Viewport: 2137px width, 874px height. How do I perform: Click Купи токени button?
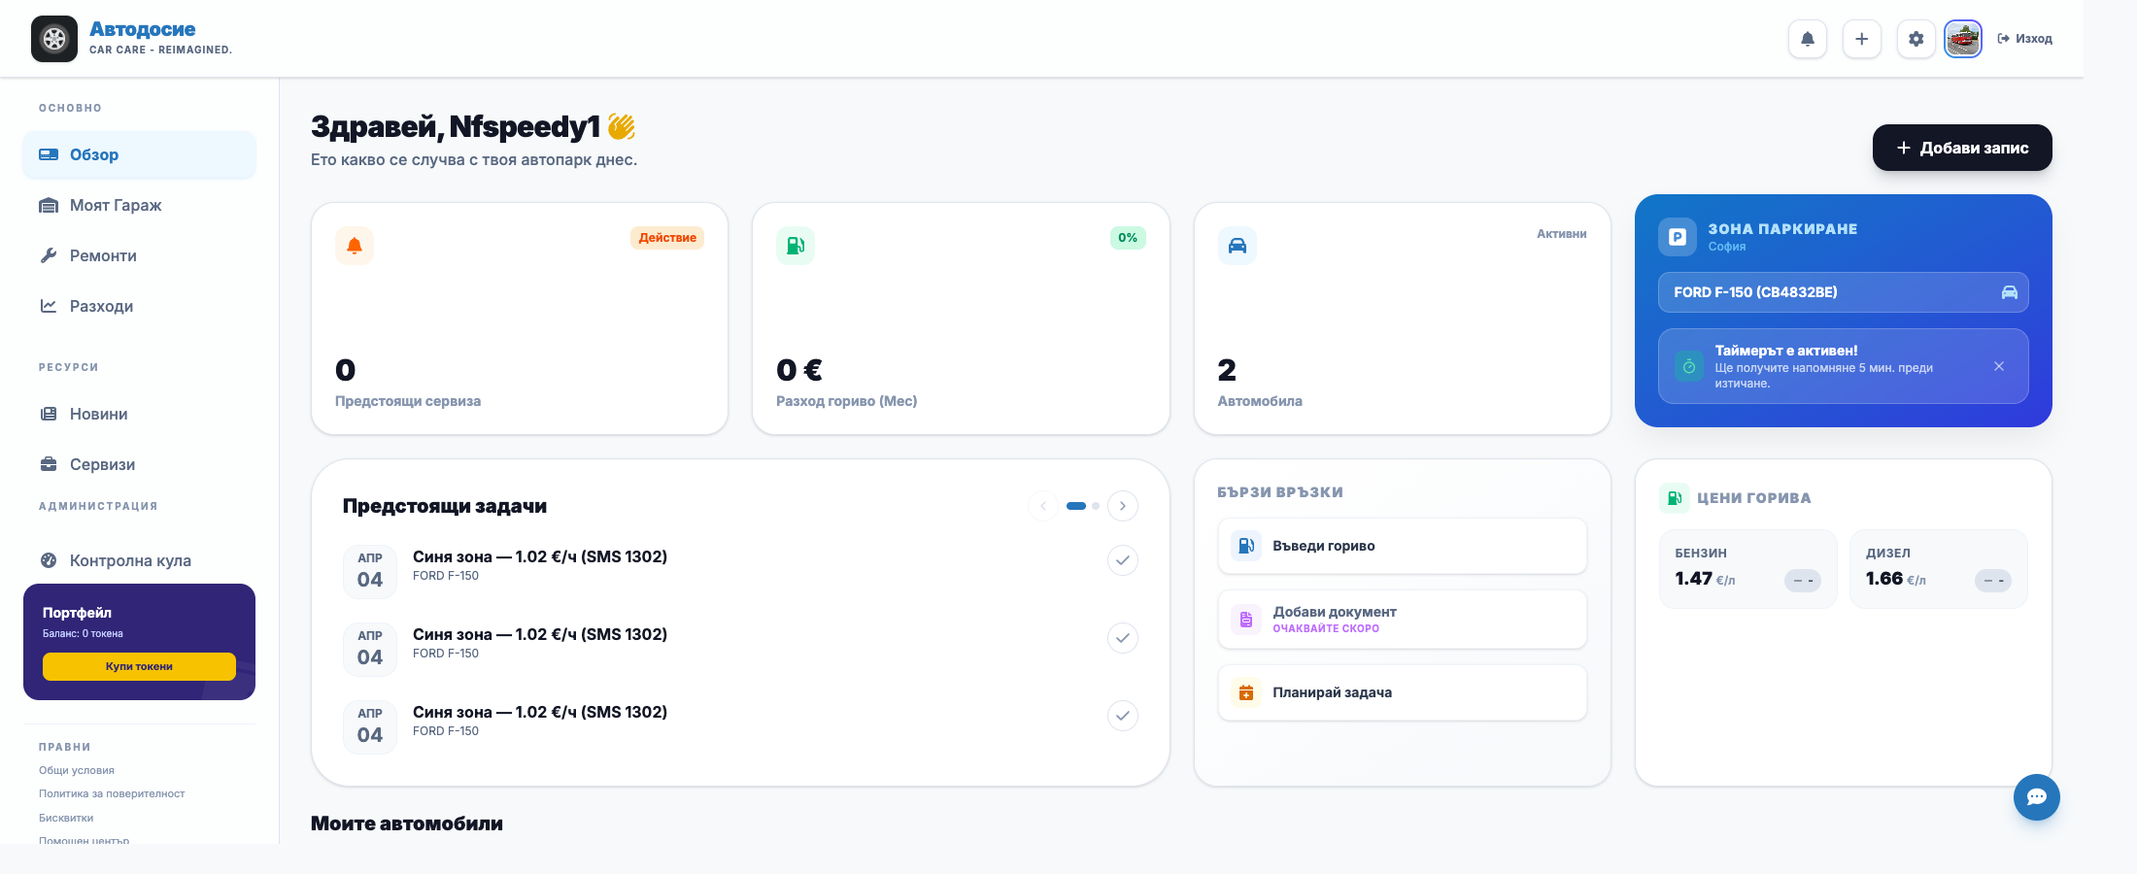click(x=139, y=666)
